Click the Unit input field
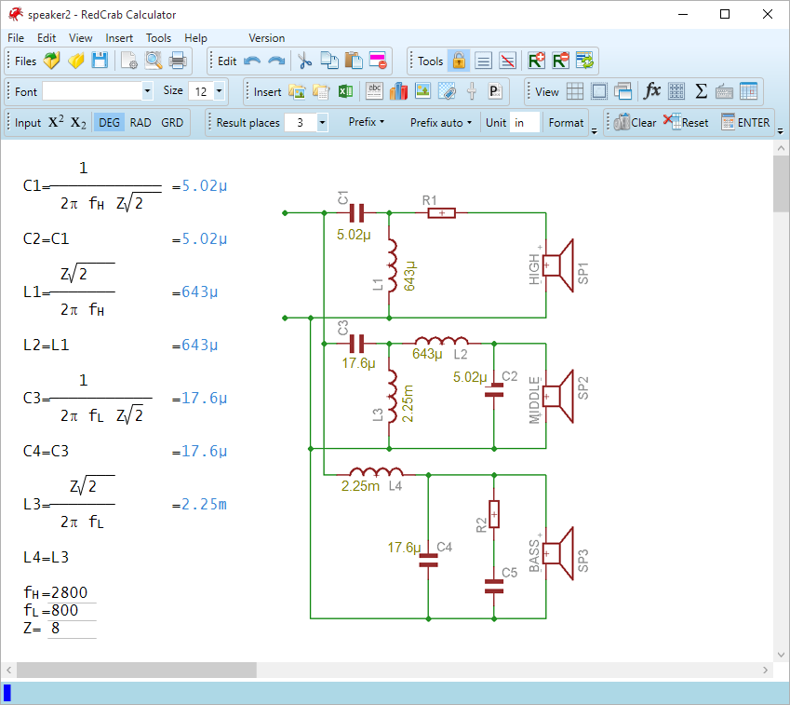 pos(525,122)
